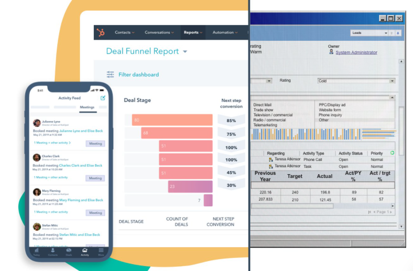Tap the Meeting button on Julianne Lyne's card

(x=95, y=144)
